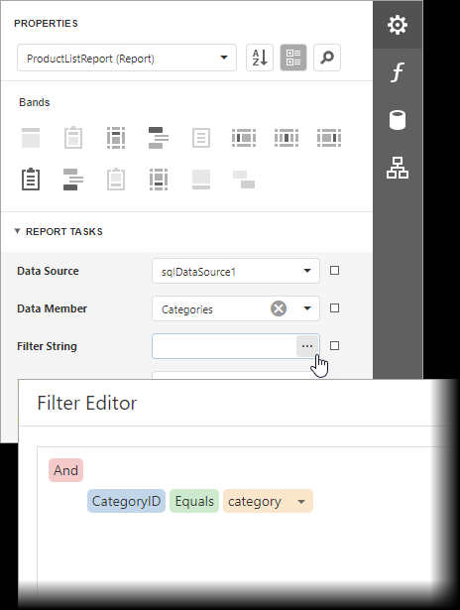Viewport: 460px width, 610px height.
Task: Click the Filter String property marker square
Action: pyautogui.click(x=334, y=345)
